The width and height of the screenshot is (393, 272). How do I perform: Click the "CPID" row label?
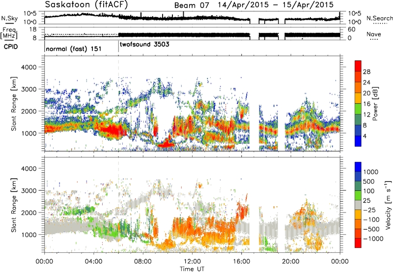tap(11, 47)
